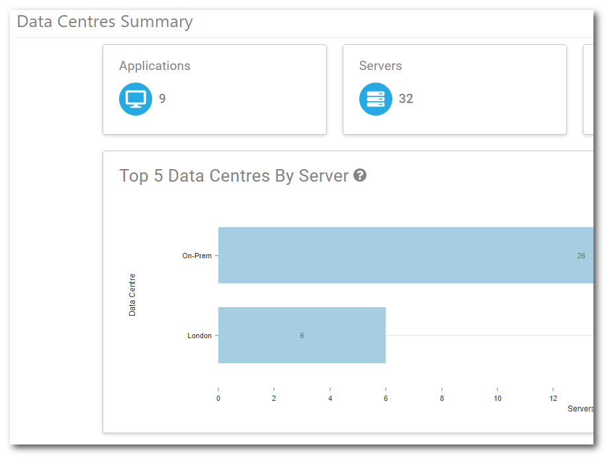This screenshot has width=610, height=461.
Task: Select the London bar in chart
Action: 302,336
